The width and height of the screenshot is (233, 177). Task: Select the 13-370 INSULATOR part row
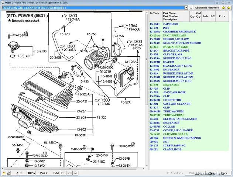tap(171, 84)
